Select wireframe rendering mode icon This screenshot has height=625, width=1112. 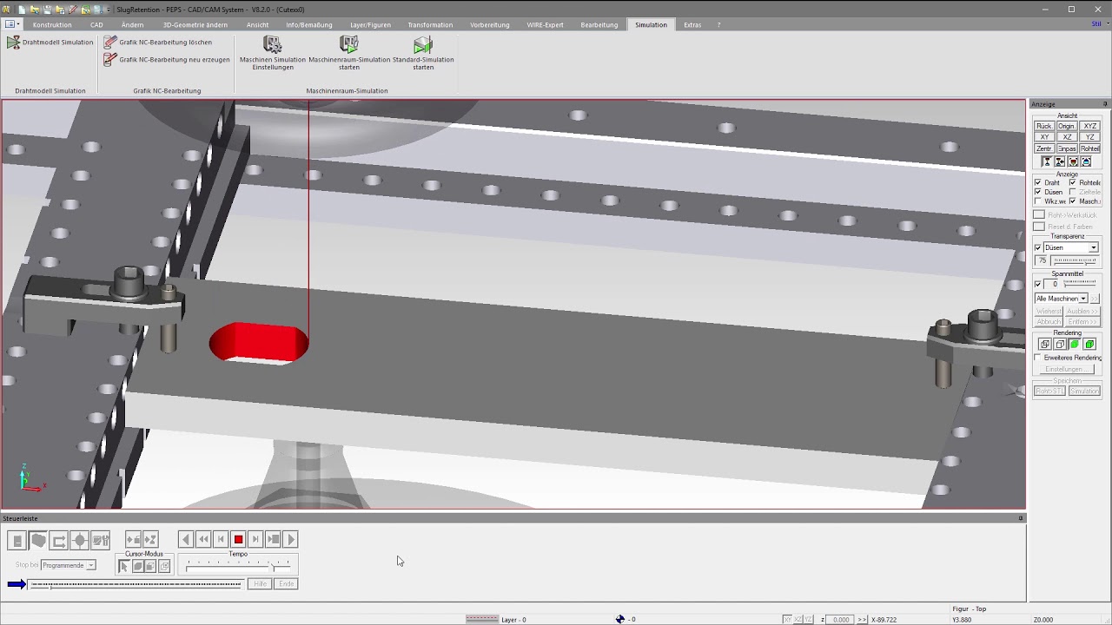(x=1045, y=345)
